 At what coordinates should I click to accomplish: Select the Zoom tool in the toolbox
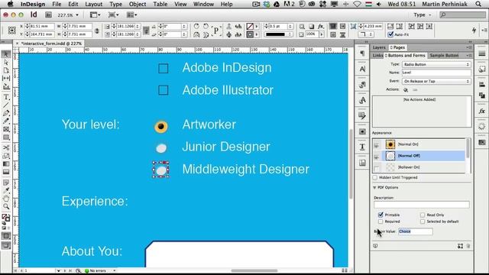click(6, 206)
